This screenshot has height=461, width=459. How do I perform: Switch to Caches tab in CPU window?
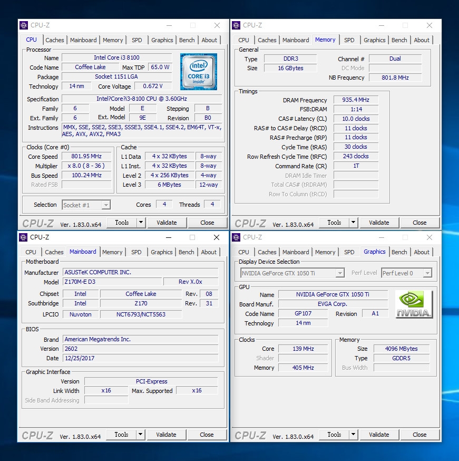click(x=55, y=40)
